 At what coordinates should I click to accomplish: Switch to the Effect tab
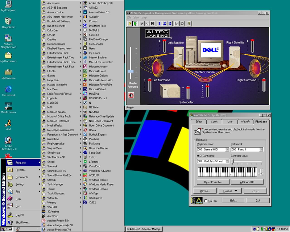199,121
